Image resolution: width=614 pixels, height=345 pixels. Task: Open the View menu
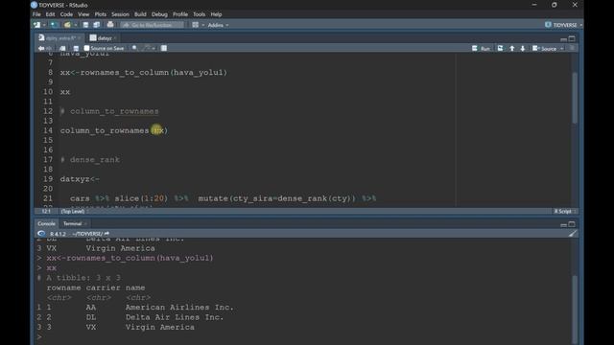[83, 14]
